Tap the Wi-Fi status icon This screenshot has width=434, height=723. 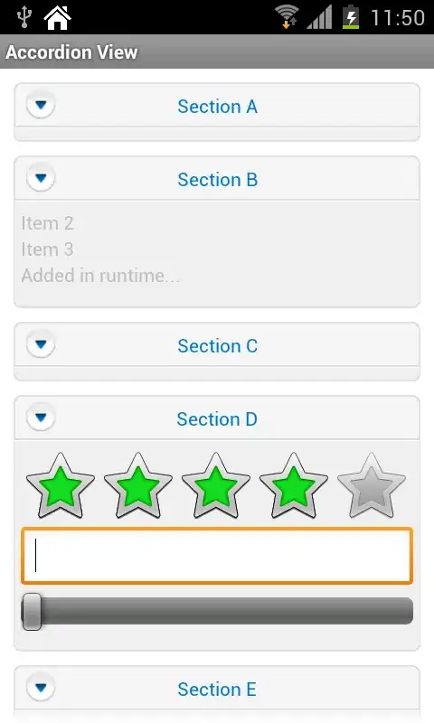pyautogui.click(x=287, y=17)
